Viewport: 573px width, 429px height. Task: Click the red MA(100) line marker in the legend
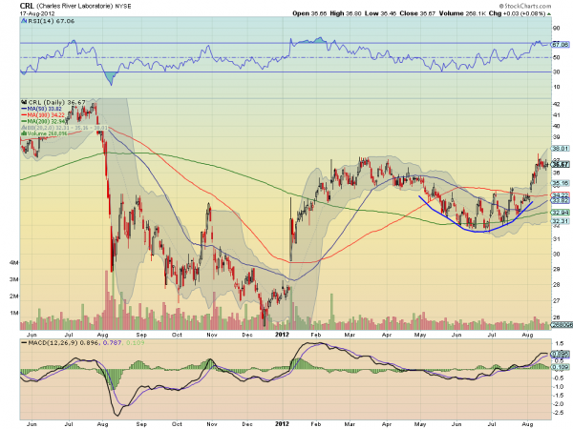pyautogui.click(x=24, y=115)
